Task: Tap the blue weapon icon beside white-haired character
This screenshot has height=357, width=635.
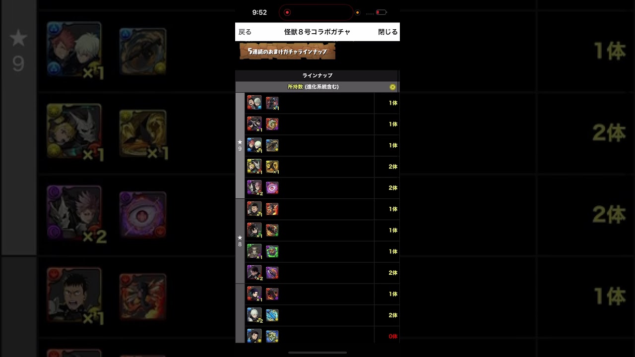Action: pos(272,315)
